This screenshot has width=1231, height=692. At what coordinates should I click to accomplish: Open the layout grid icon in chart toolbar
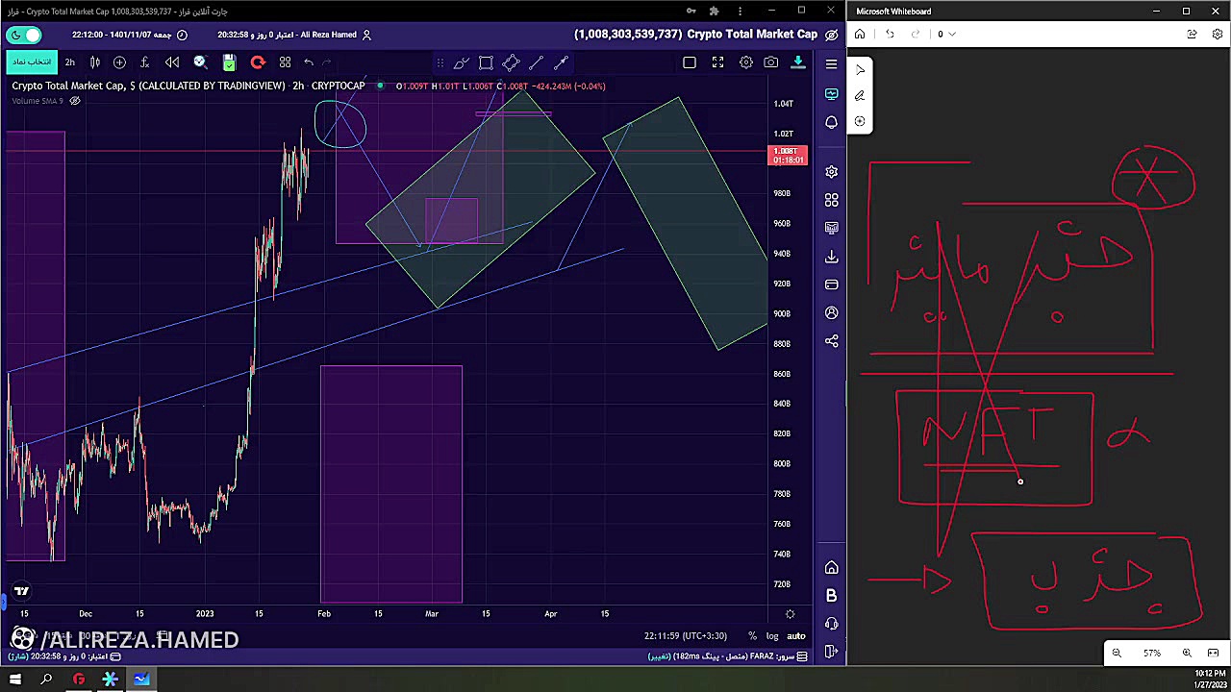285,62
